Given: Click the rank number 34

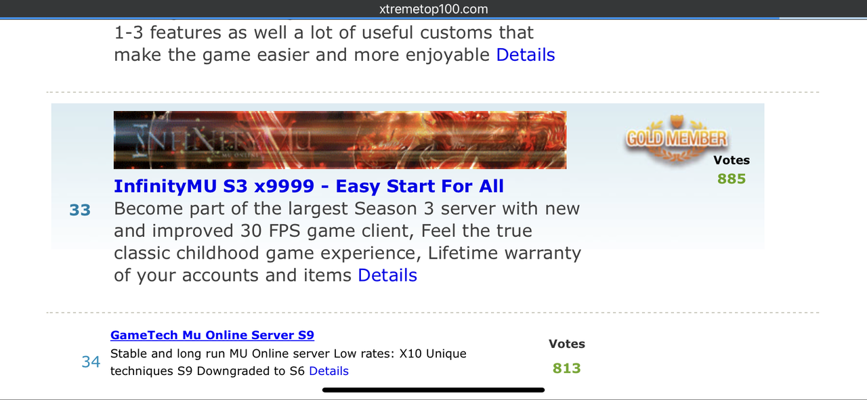Looking at the screenshot, I should pos(91,362).
